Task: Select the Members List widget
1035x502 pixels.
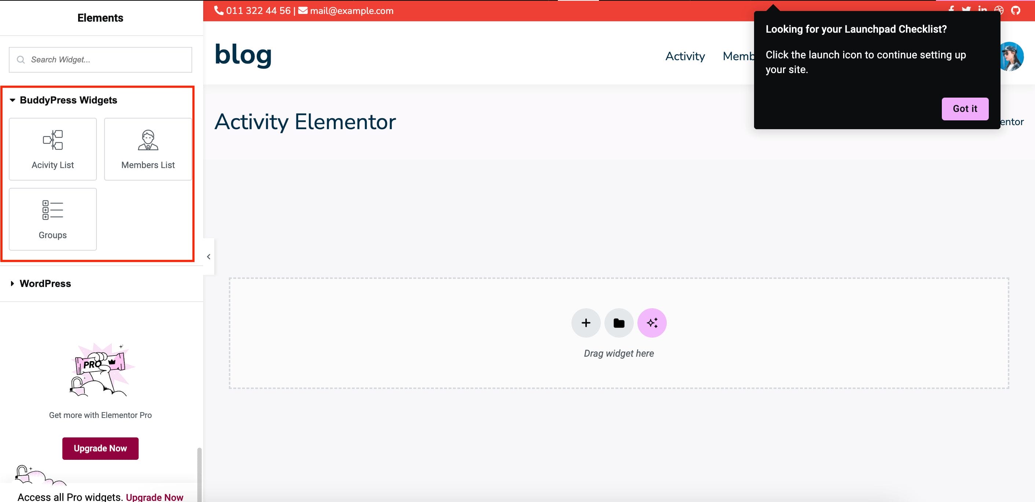Action: [x=148, y=149]
